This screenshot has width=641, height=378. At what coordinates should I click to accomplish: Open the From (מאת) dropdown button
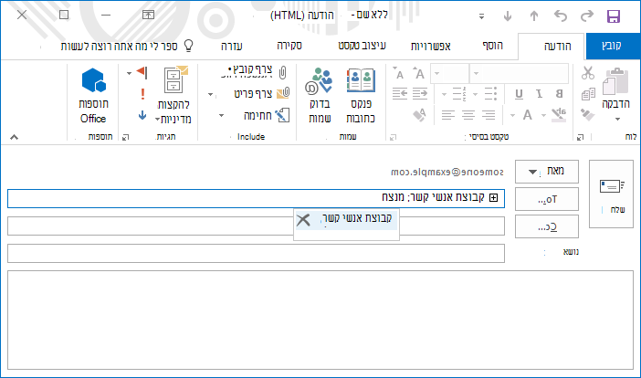point(547,172)
